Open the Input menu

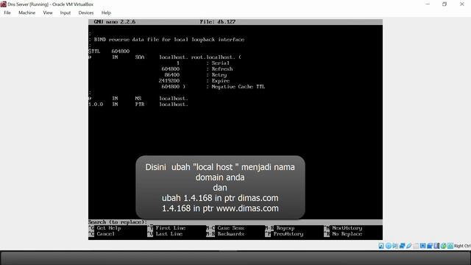pos(65,13)
